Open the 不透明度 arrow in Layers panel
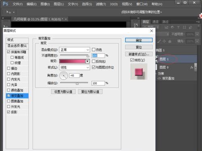 (x=197, y=34)
